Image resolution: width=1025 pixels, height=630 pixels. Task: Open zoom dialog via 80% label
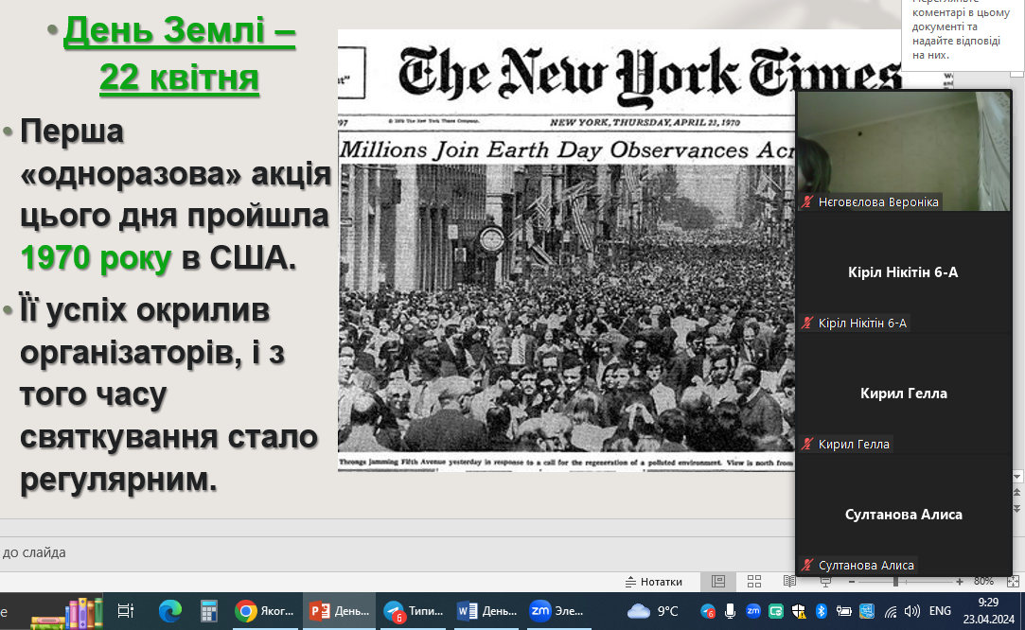click(983, 582)
